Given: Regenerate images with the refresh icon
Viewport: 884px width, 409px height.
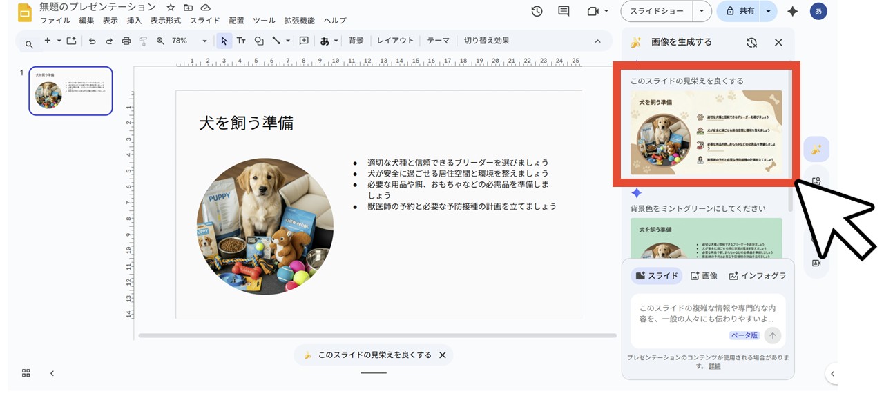Looking at the screenshot, I should [751, 41].
